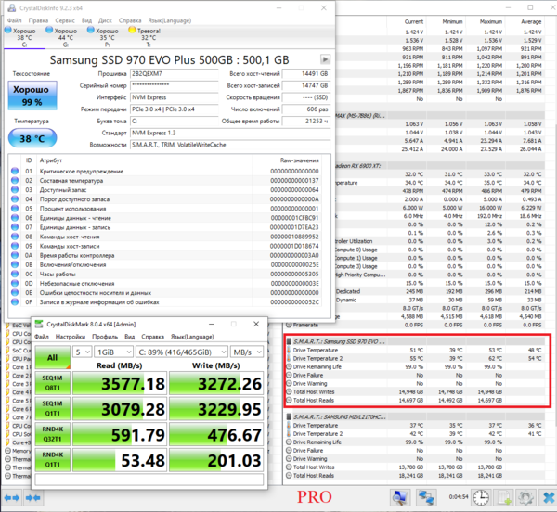Open Файл menu in CrystalDiskInfo
This screenshot has width=557, height=512.
pos(15,20)
